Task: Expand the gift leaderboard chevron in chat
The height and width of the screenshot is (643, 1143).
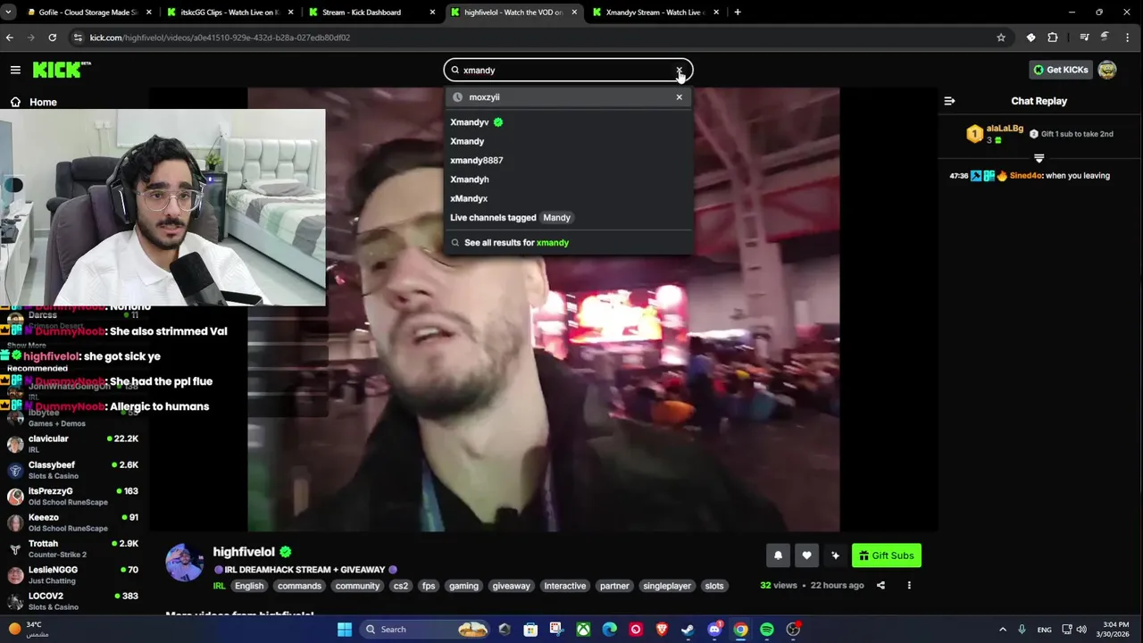Action: pos(1039,158)
